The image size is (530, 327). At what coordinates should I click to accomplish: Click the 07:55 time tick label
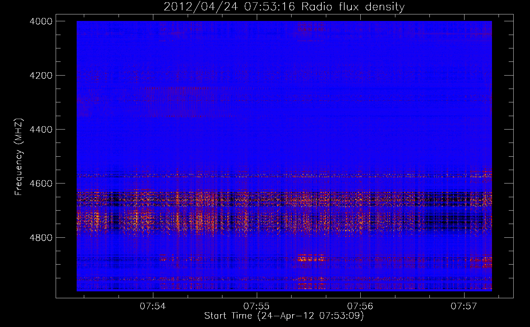pyautogui.click(x=256, y=306)
